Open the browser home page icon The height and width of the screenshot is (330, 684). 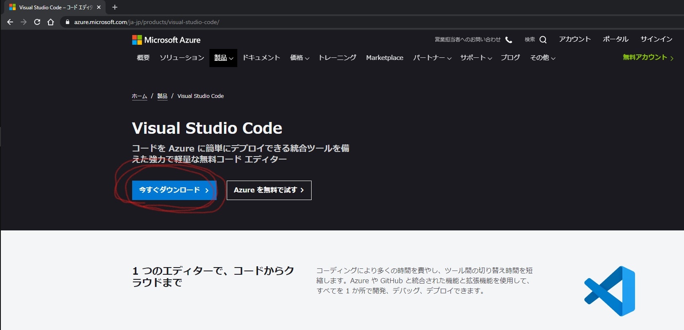point(51,22)
